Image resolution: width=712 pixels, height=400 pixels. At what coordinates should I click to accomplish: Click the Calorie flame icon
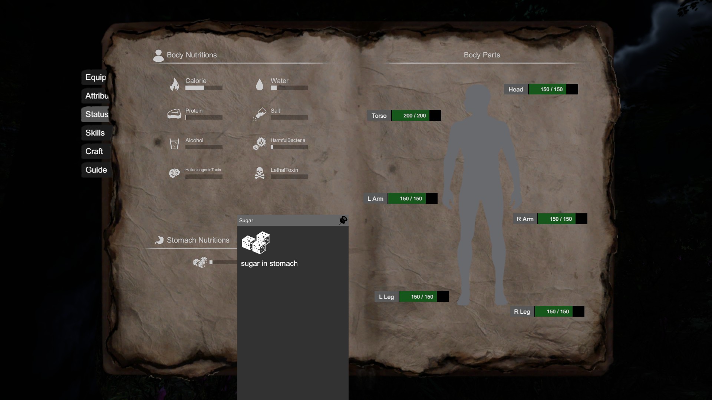click(x=174, y=84)
